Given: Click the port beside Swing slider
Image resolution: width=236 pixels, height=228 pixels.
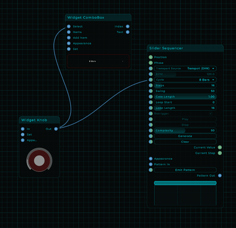Looking at the screenshot, I should pos(151,91).
